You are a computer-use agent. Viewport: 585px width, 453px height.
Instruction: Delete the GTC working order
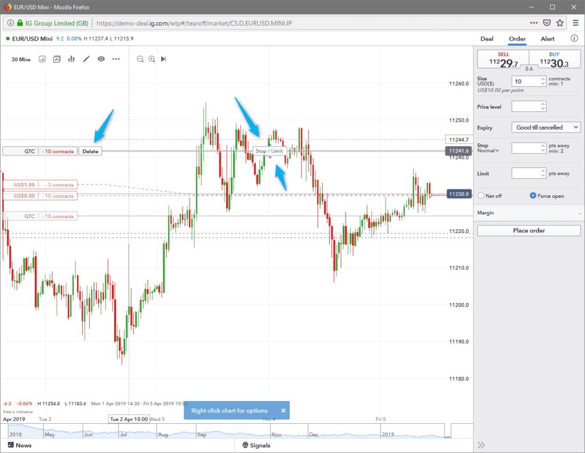coord(90,151)
